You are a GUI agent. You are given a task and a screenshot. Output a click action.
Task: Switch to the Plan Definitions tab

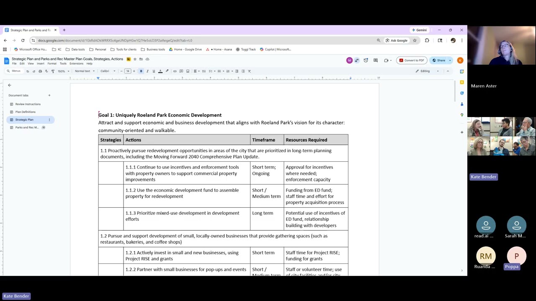pyautogui.click(x=26, y=112)
